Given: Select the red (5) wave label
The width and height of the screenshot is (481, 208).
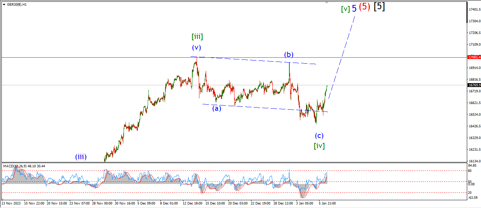Looking at the screenshot, I should [x=364, y=7].
